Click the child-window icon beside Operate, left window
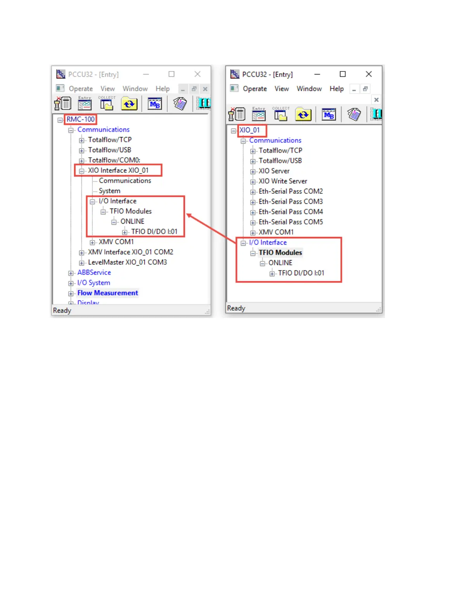 coord(60,88)
